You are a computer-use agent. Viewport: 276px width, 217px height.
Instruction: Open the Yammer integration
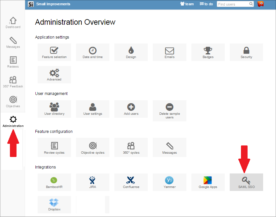pyautogui.click(x=170, y=182)
